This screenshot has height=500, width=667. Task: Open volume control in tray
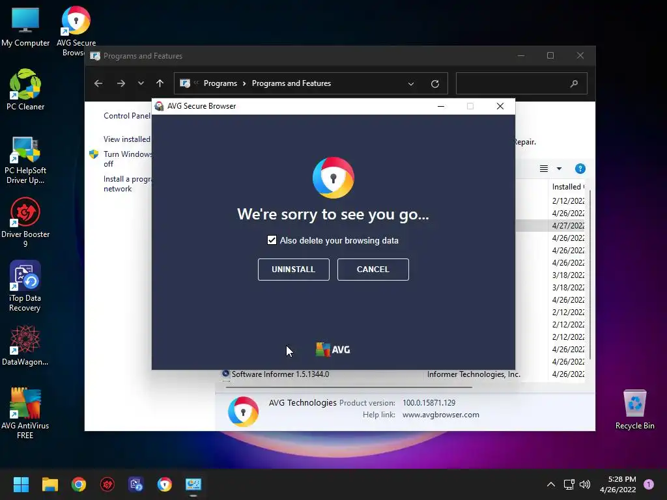point(585,484)
